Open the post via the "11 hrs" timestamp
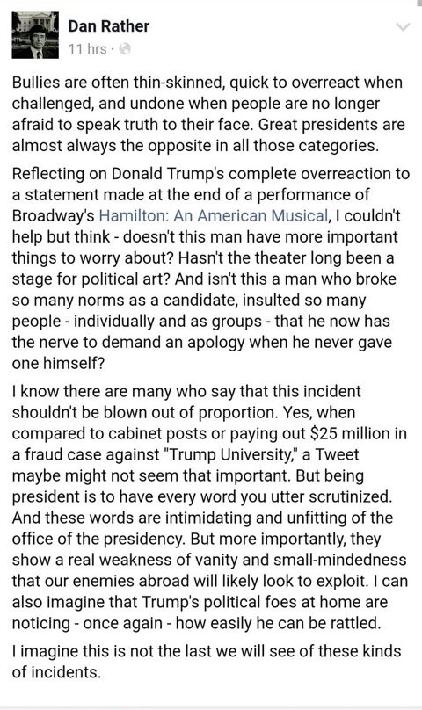Screen dimensions: 422x710 (88, 49)
